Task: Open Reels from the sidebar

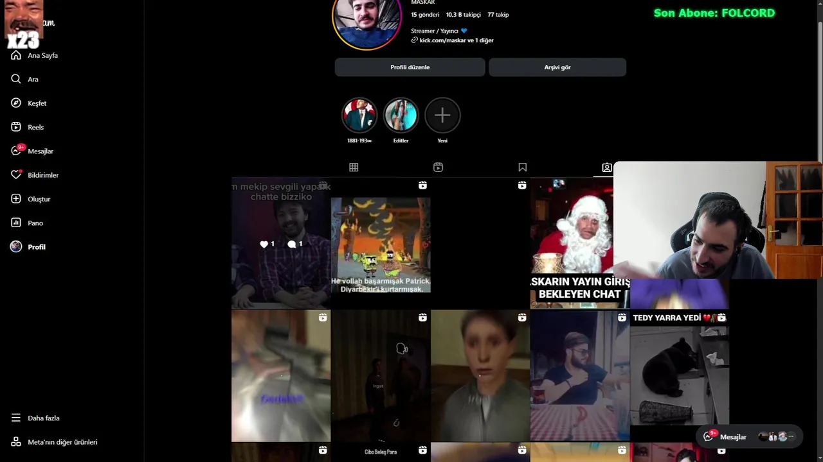Action: point(35,127)
